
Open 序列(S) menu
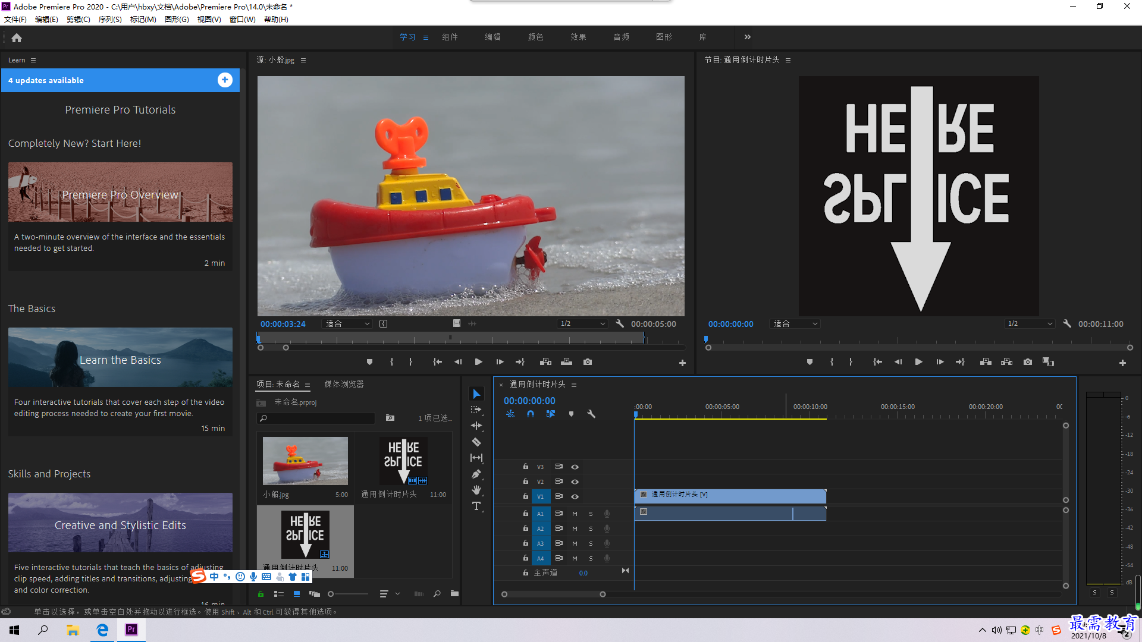110,20
